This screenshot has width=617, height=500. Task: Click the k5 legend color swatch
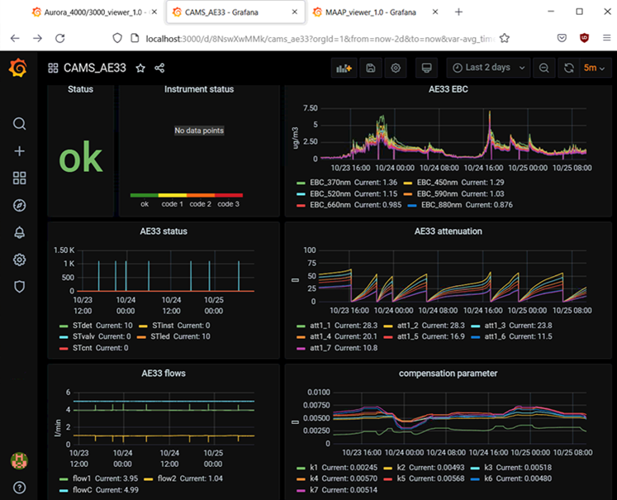tap(388, 479)
